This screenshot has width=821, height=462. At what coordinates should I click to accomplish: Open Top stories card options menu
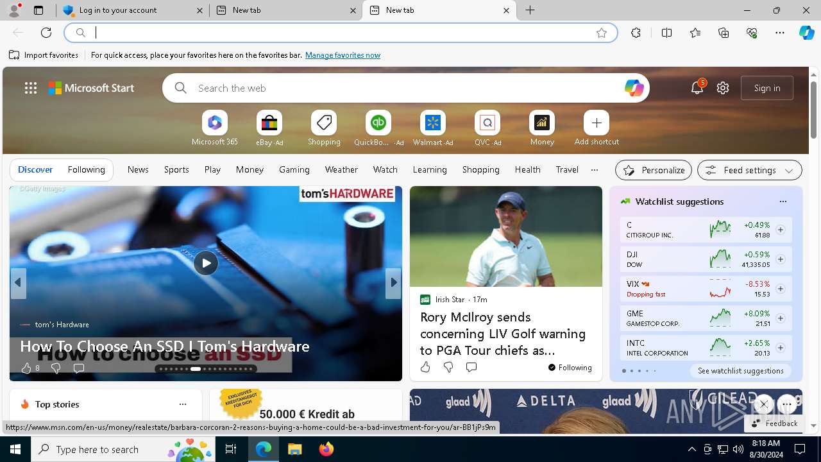click(183, 404)
